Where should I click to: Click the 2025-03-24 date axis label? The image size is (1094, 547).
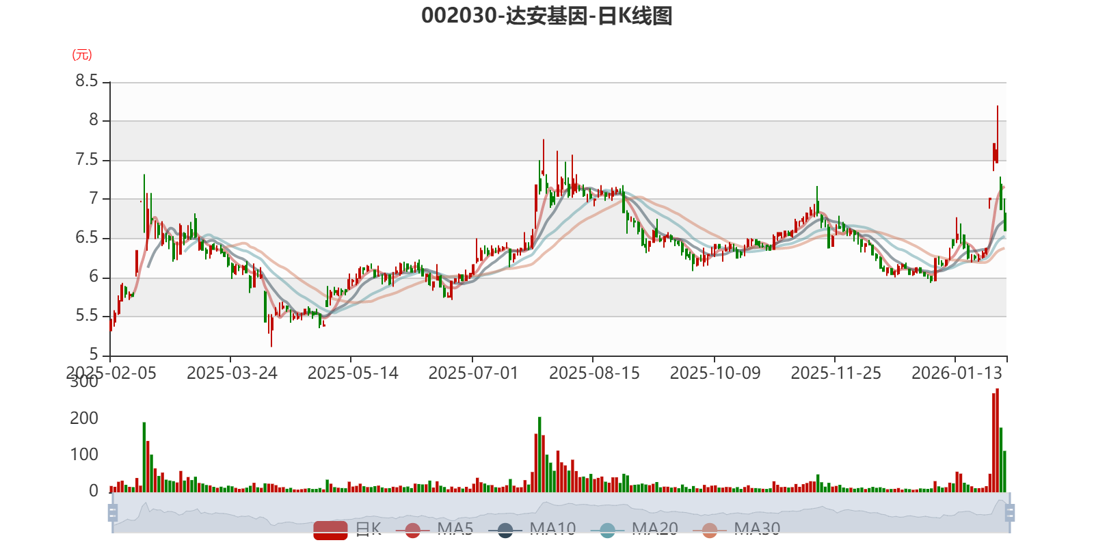pyautogui.click(x=232, y=373)
